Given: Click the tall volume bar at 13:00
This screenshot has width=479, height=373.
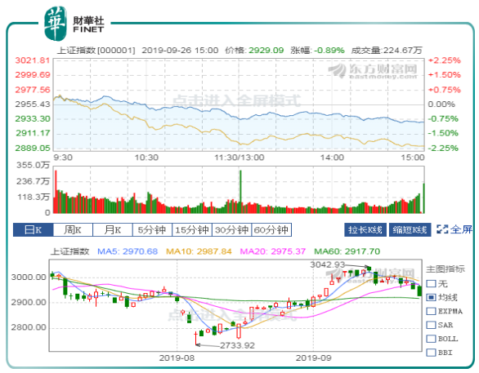Looking at the screenshot, I should coord(240,192).
